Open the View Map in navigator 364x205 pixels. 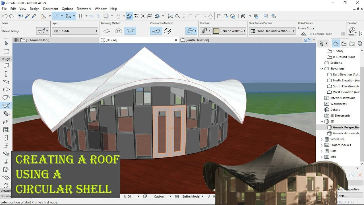(x=344, y=44)
